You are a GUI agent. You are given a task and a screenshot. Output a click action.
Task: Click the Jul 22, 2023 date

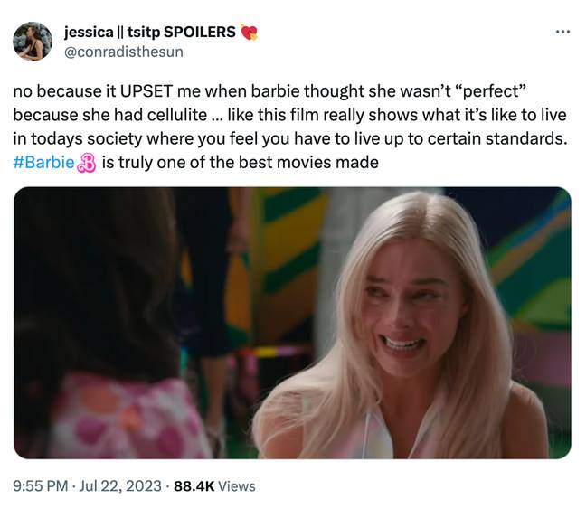pos(120,486)
